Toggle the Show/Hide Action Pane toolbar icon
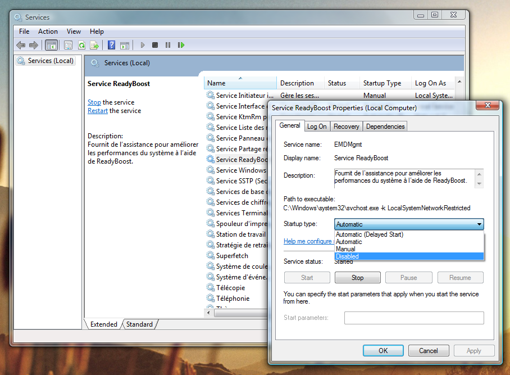The image size is (510, 375). [x=125, y=45]
